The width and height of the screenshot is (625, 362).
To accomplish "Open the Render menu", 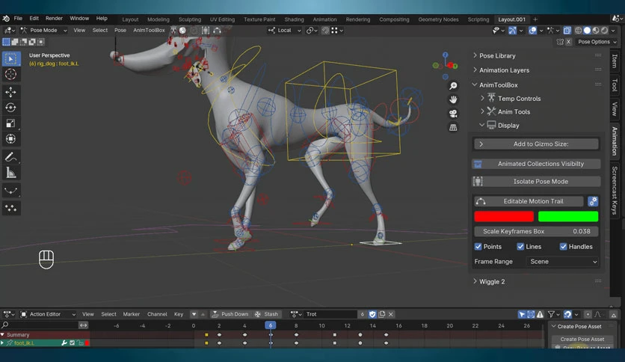I will pyautogui.click(x=54, y=19).
